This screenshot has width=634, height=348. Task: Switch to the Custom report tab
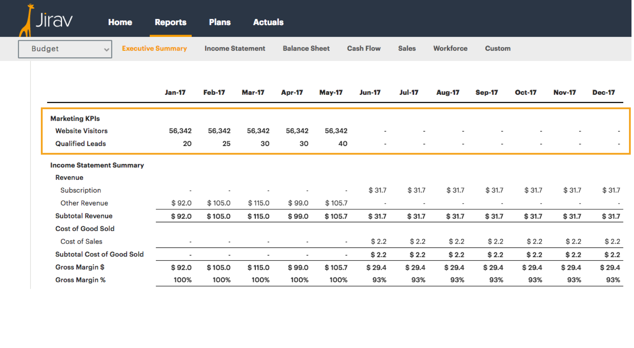[497, 48]
